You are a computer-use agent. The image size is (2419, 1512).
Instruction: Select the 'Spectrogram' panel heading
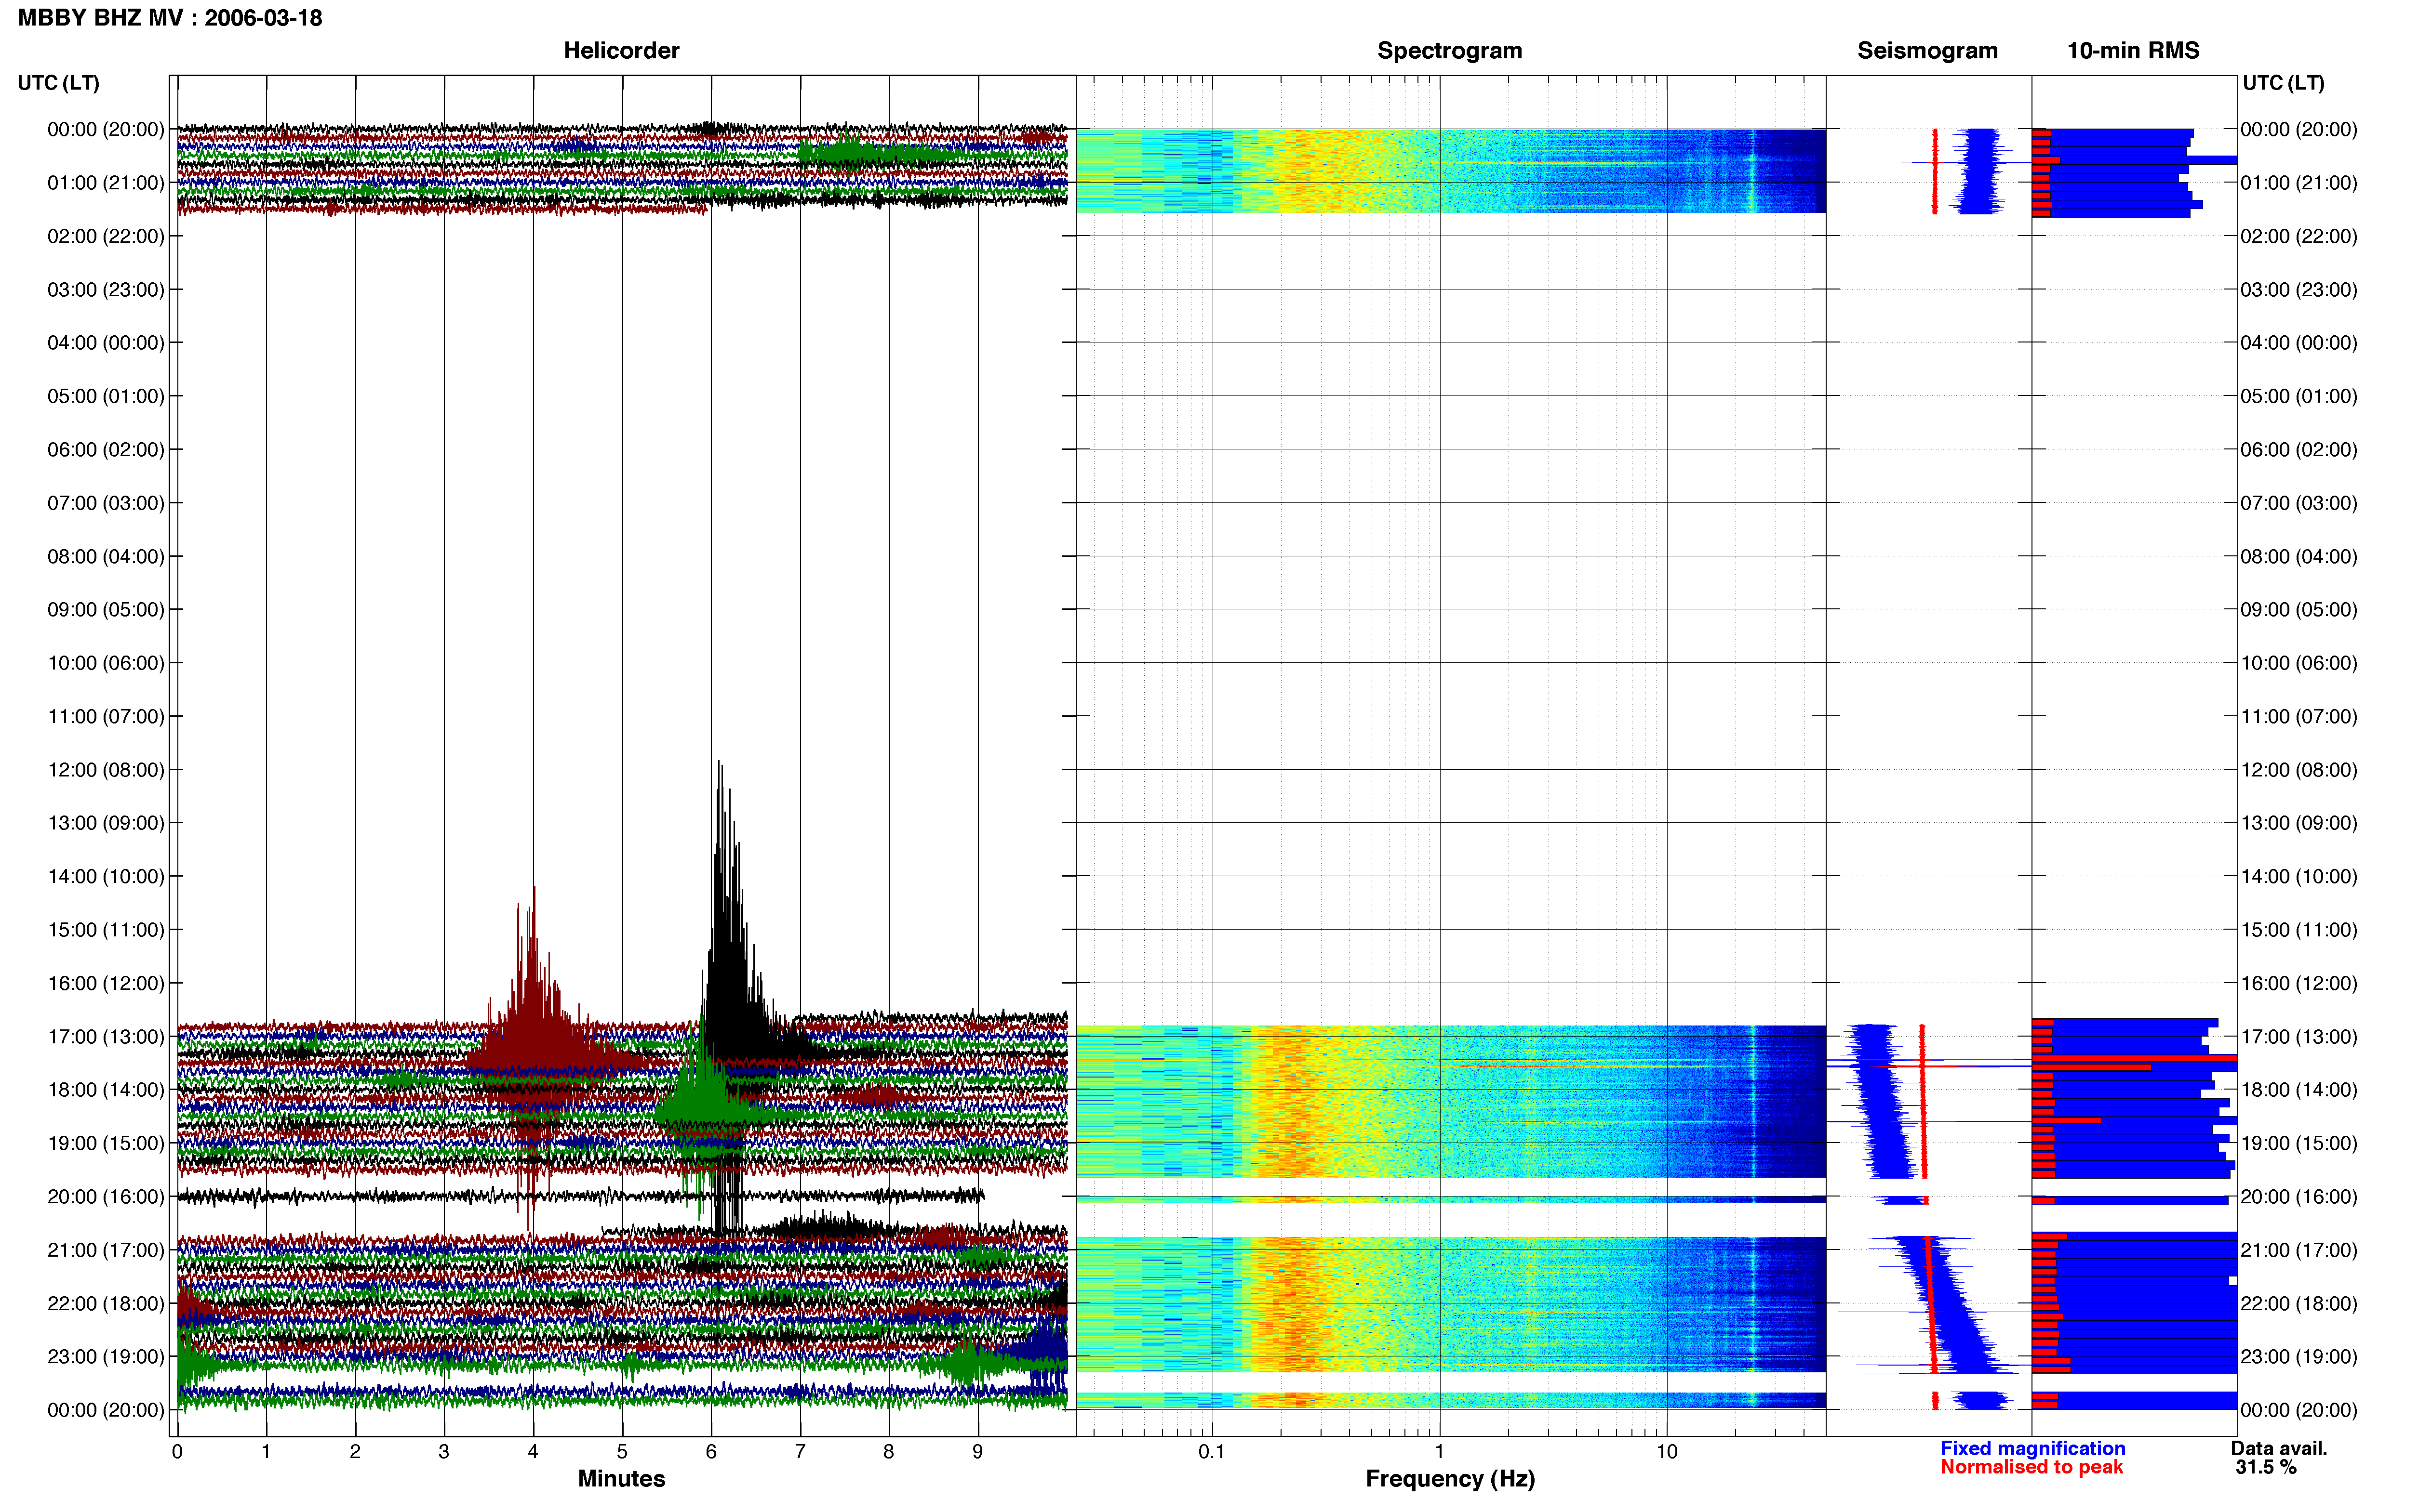pos(1450,51)
